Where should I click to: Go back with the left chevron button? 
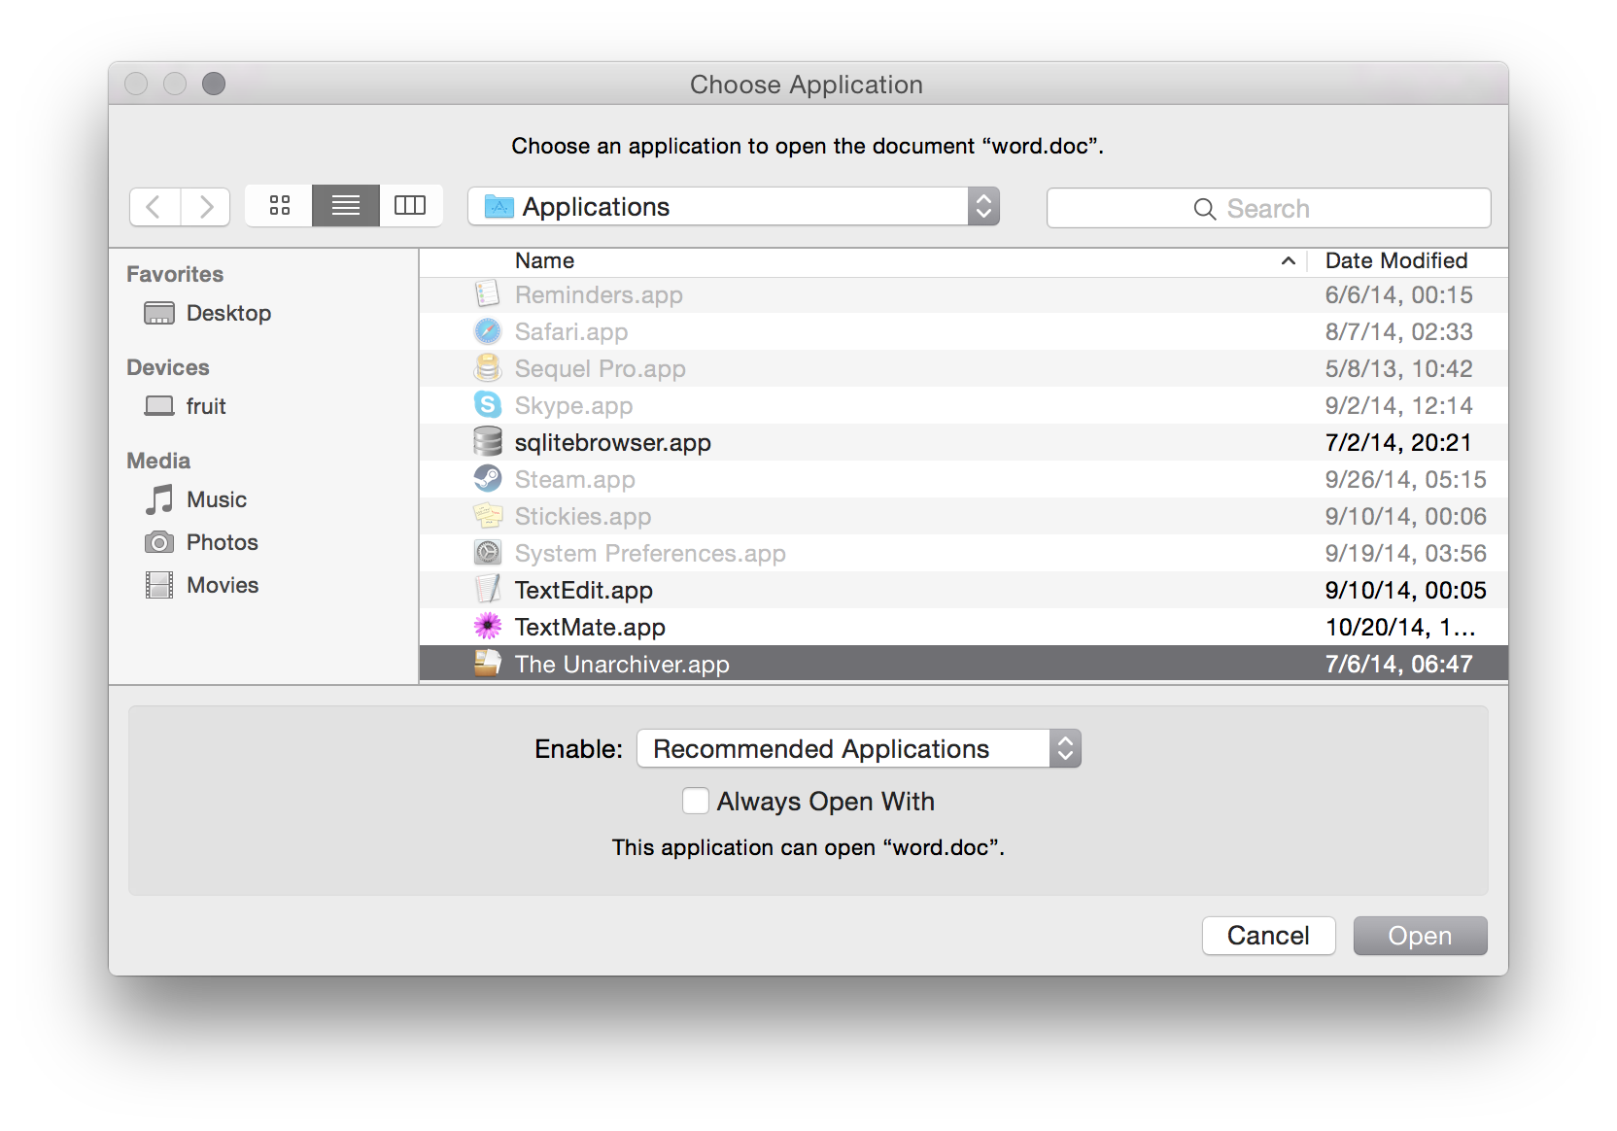pyautogui.click(x=155, y=207)
